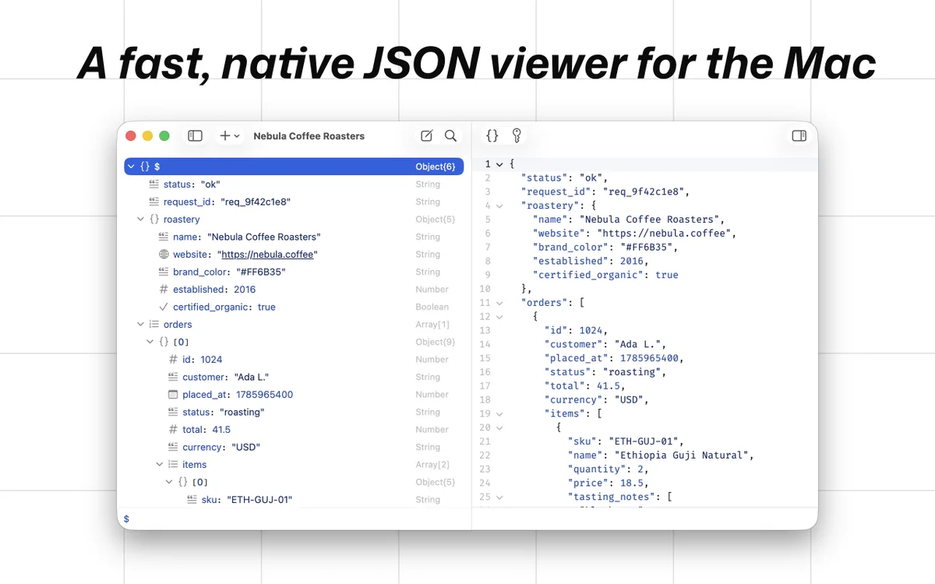
Task: Toggle the right inspector panel
Action: (x=799, y=135)
